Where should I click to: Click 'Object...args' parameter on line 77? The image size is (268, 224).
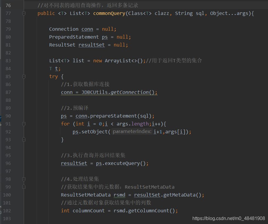[x=229, y=13]
